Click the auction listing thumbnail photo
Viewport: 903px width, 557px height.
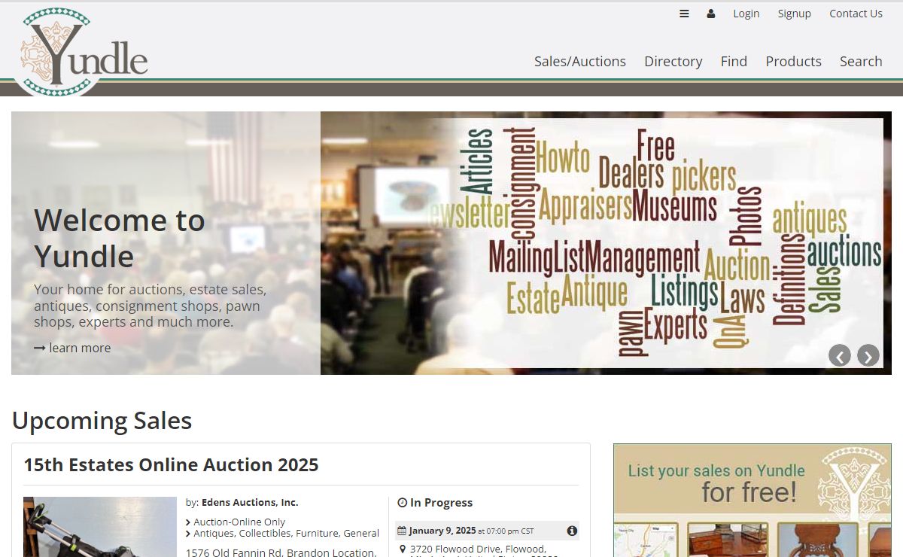pyautogui.click(x=100, y=527)
